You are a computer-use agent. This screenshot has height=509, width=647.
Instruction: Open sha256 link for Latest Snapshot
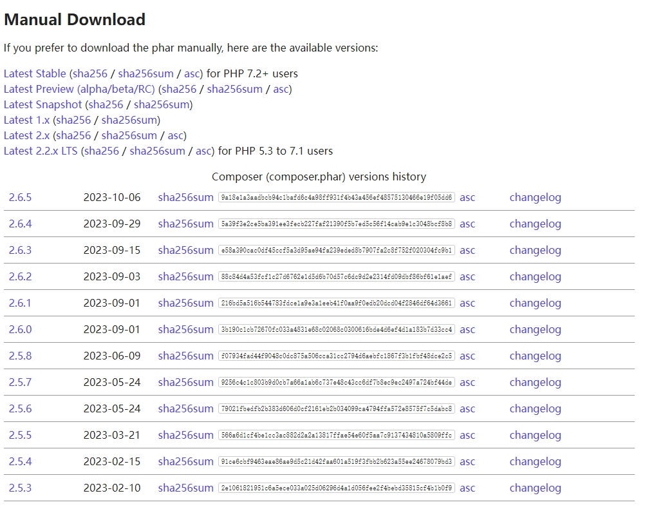click(x=106, y=104)
